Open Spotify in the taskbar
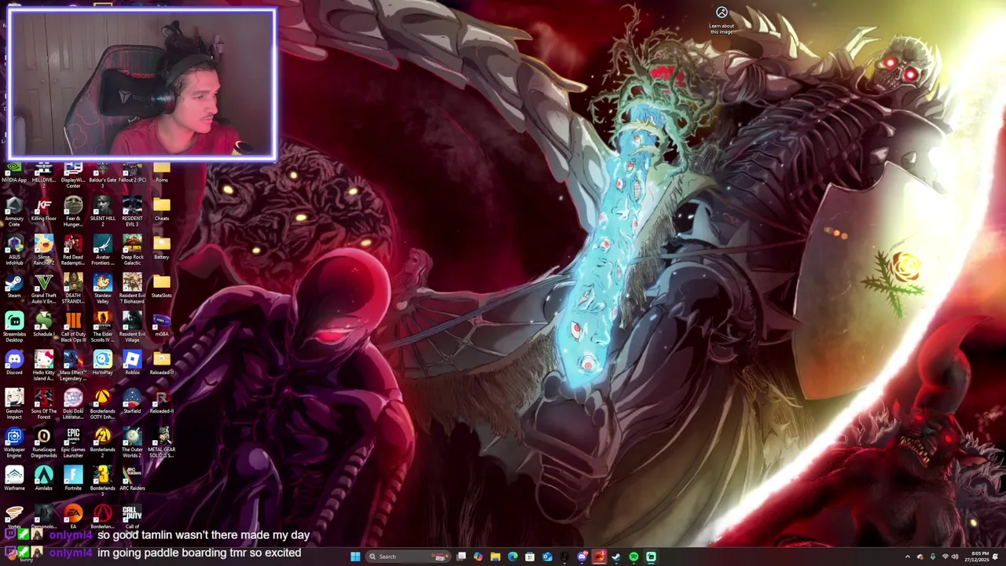Viewport: 1006px width, 566px height. click(633, 557)
